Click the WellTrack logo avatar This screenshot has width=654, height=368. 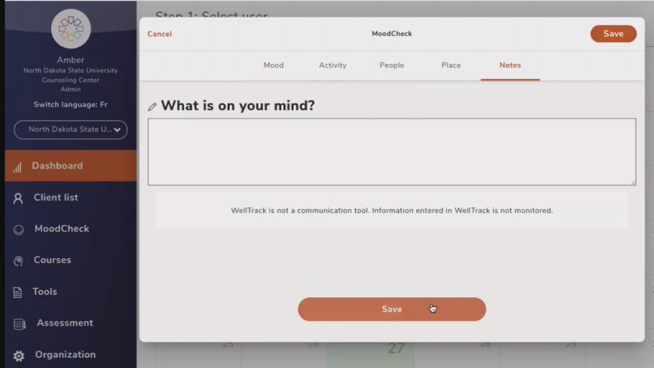(71, 29)
